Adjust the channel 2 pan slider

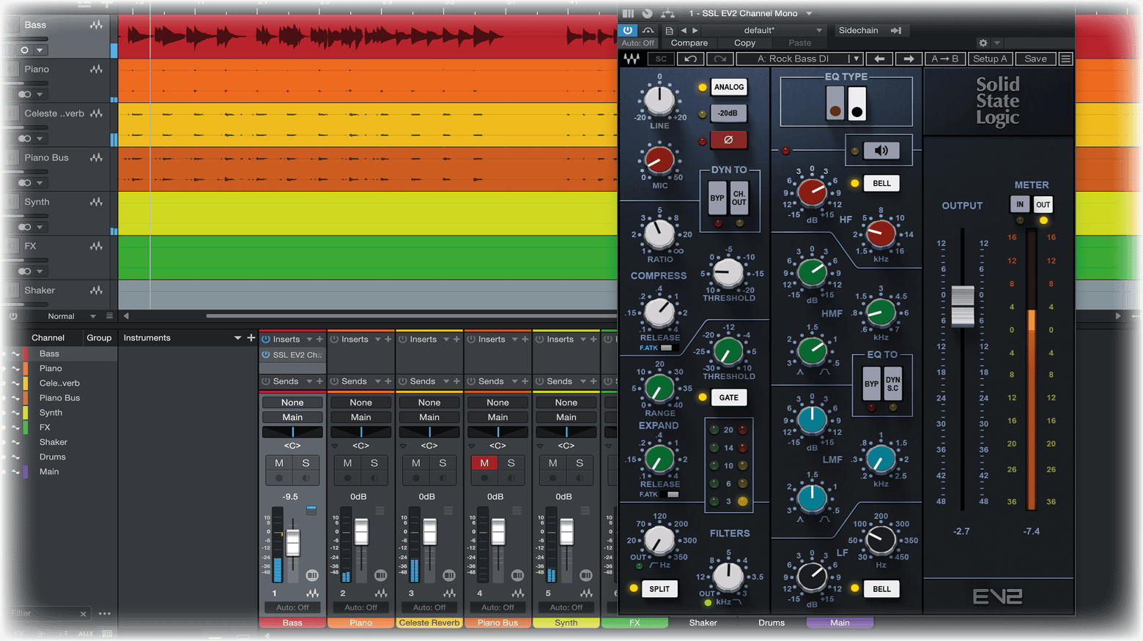pyautogui.click(x=360, y=432)
